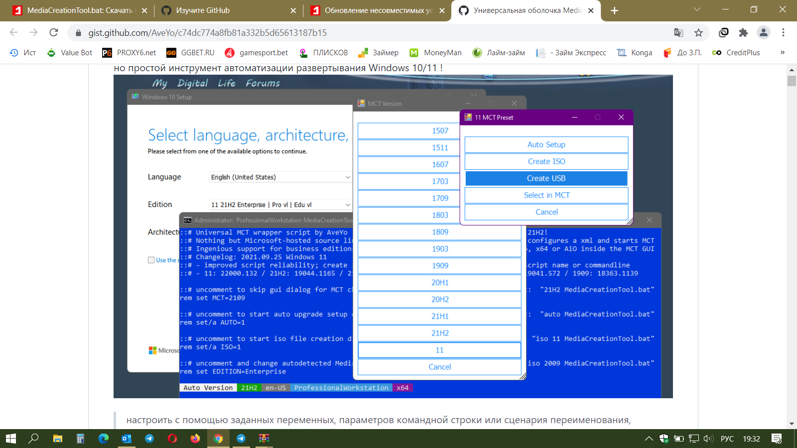The image size is (797, 448).
Task: Show hidden bookmarks with the overflow chevron
Action: (783, 52)
